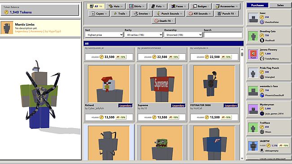Viewport: 292px width, 164px height.
Task: Click the Legendary badge on FISTINATOR 9000
Action: coord(231,106)
